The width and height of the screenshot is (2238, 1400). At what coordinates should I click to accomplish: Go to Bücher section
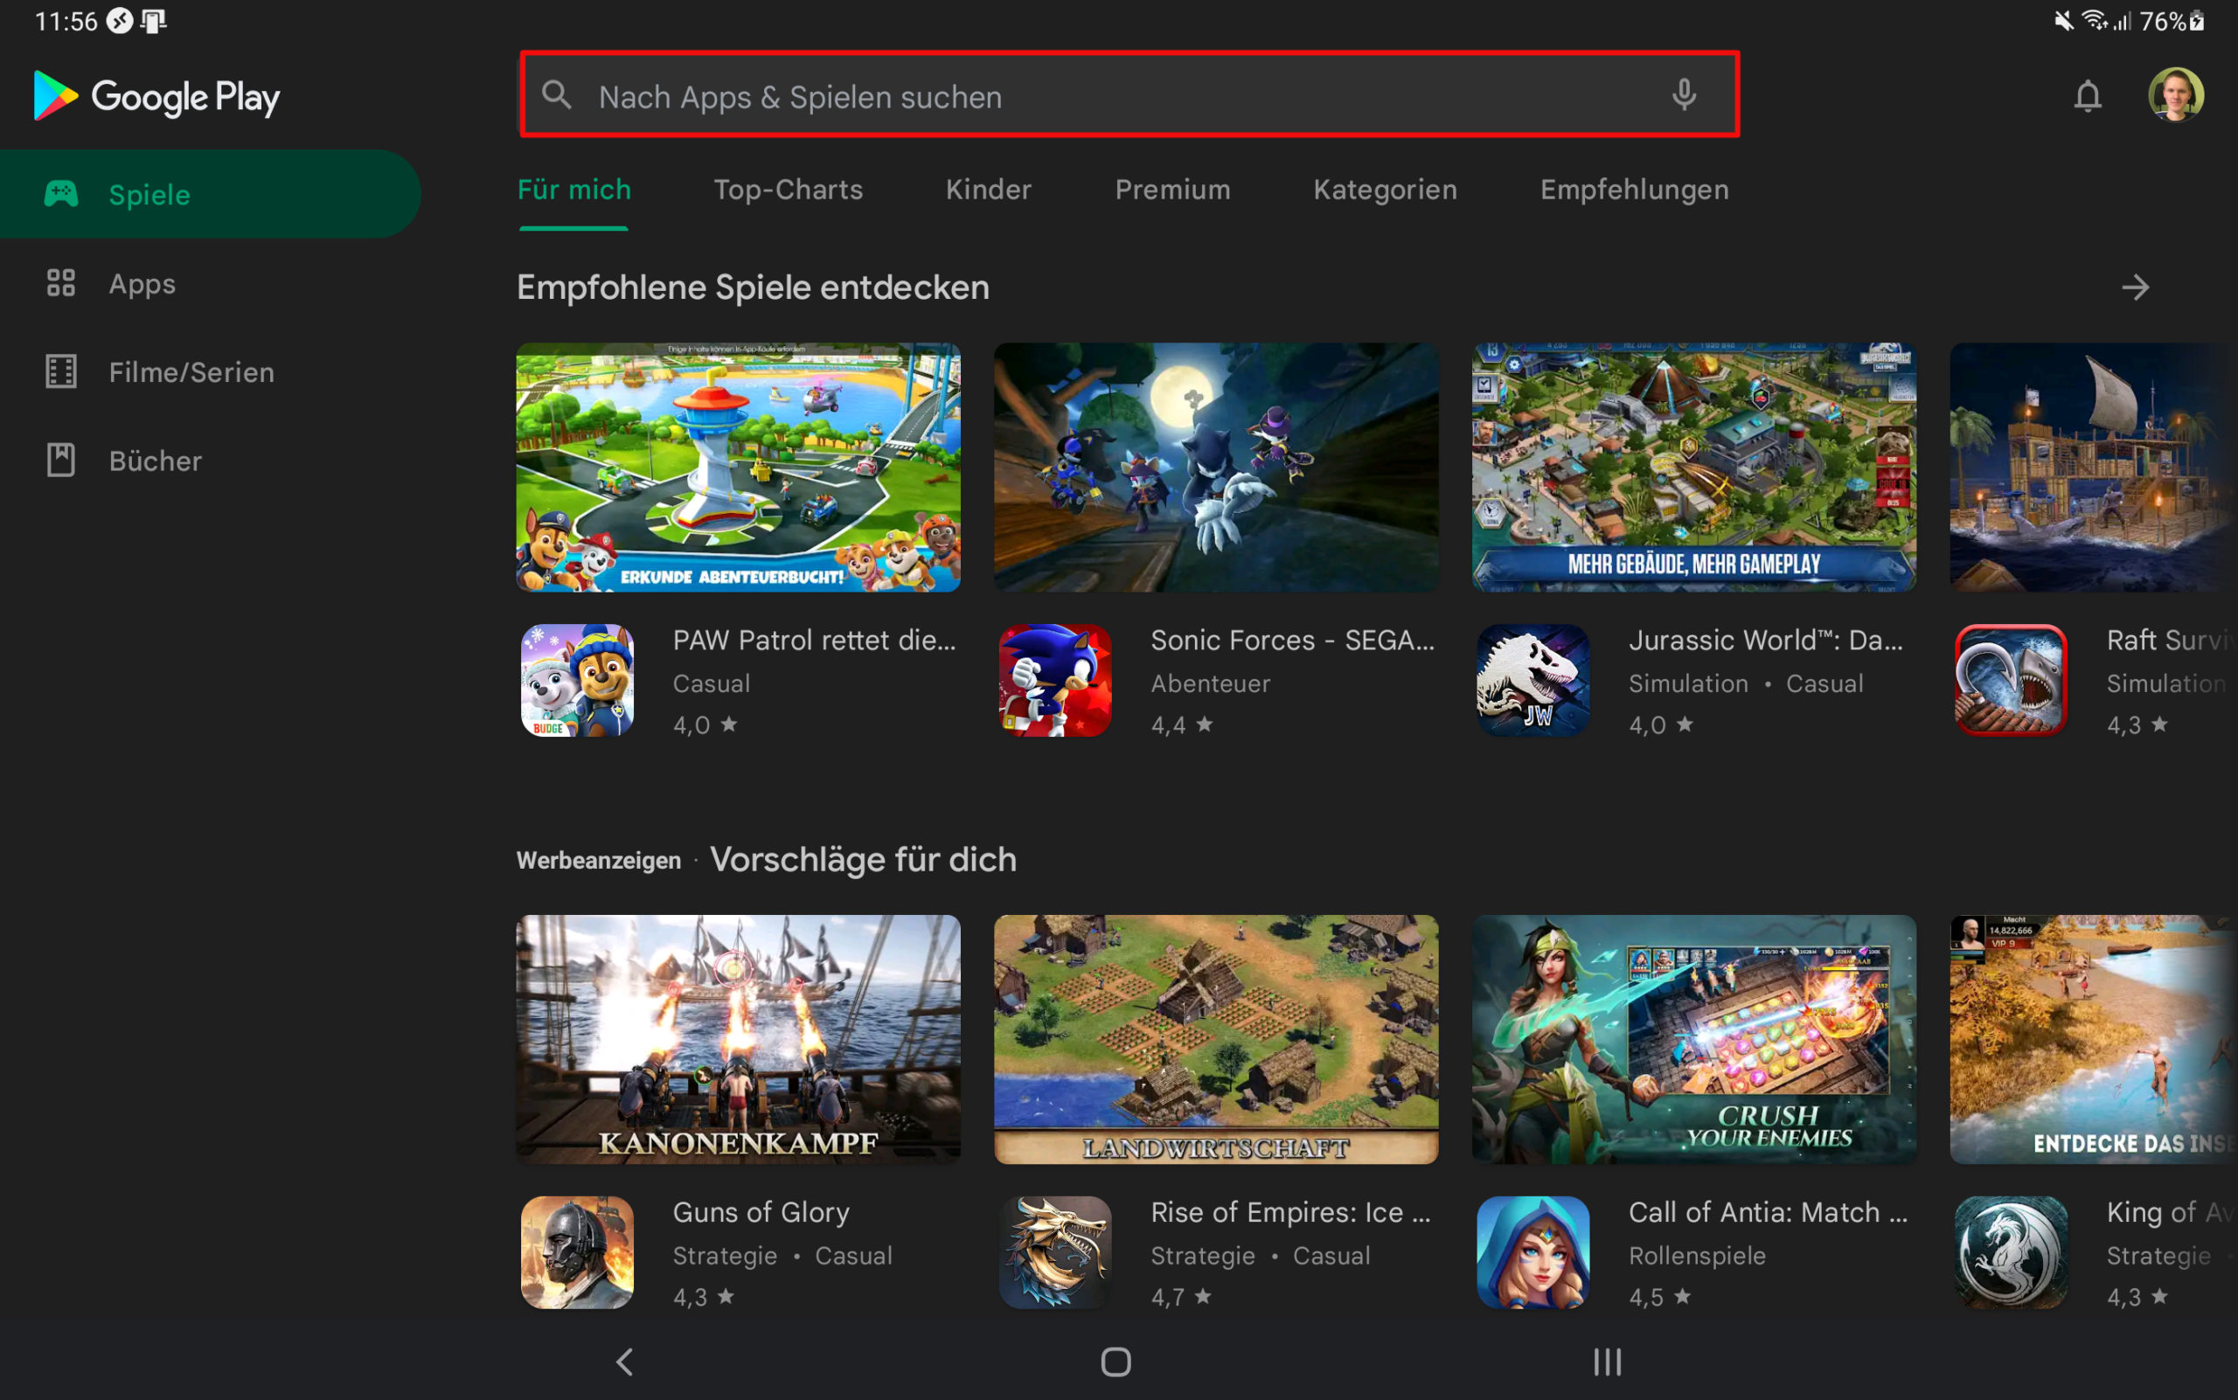(155, 461)
